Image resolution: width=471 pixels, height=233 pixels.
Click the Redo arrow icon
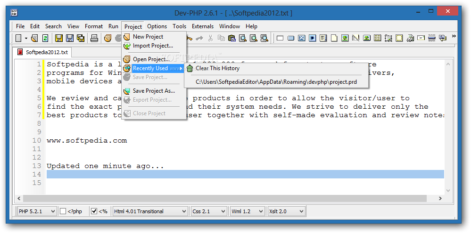coord(199,38)
